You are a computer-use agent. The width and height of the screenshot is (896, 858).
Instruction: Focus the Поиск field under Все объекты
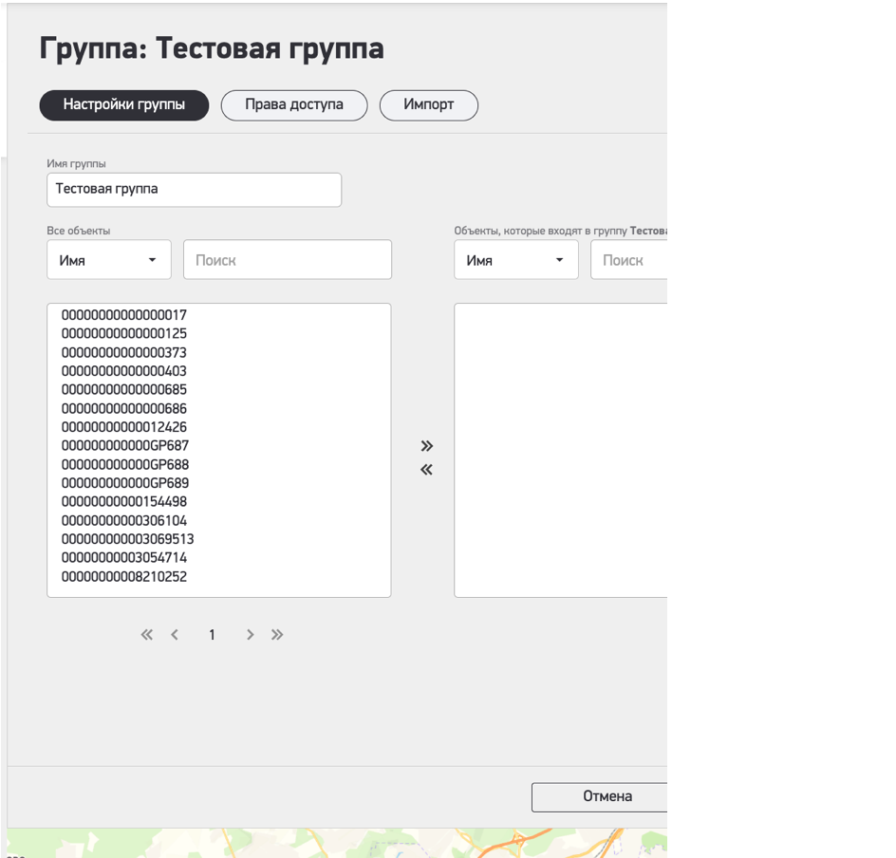point(287,260)
